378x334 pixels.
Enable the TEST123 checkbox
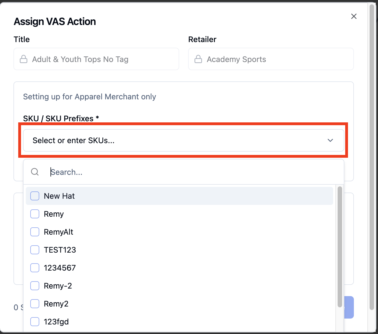(x=35, y=250)
